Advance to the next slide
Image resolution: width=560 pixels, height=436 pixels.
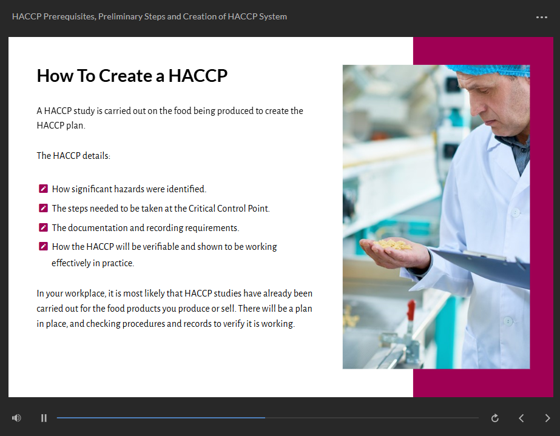point(547,418)
